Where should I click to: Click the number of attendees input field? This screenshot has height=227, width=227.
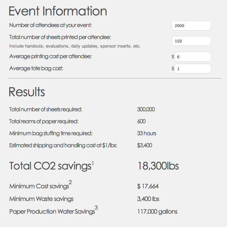pyautogui.click(x=191, y=26)
